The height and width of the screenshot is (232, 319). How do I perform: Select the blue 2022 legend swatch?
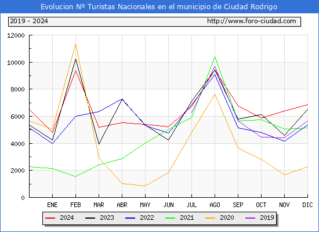pyautogui.click(x=130, y=218)
